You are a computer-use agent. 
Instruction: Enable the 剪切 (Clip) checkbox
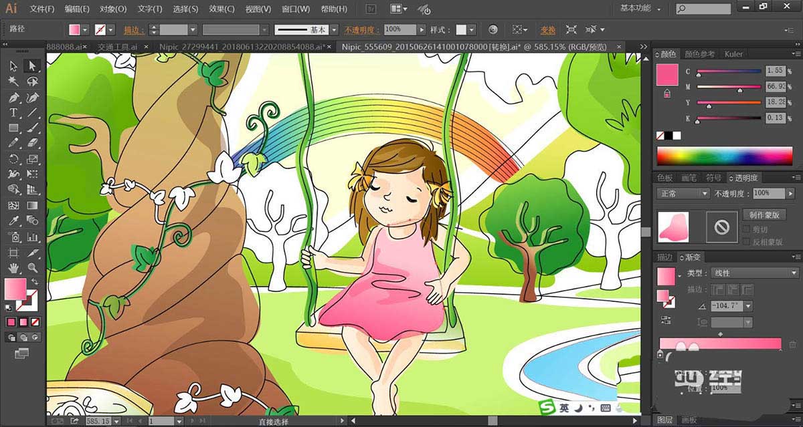tap(746, 229)
